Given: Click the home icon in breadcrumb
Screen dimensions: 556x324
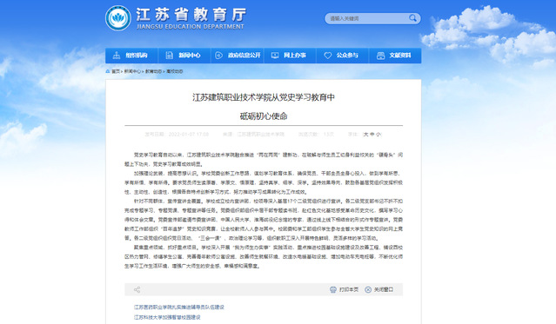Looking at the screenshot, I should point(108,71).
